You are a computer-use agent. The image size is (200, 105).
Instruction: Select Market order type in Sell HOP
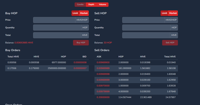[173, 13]
